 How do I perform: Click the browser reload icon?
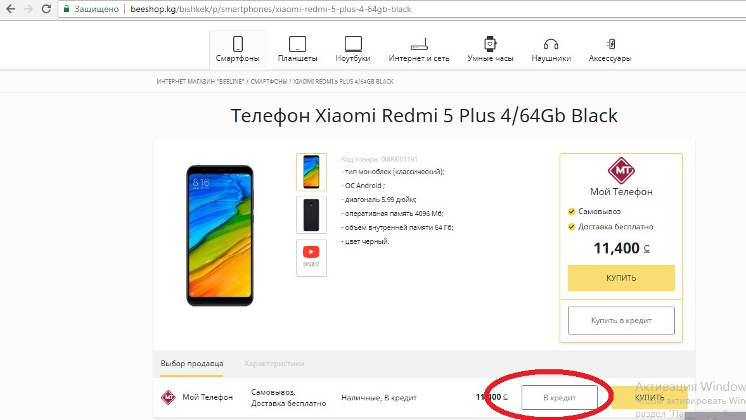point(46,9)
